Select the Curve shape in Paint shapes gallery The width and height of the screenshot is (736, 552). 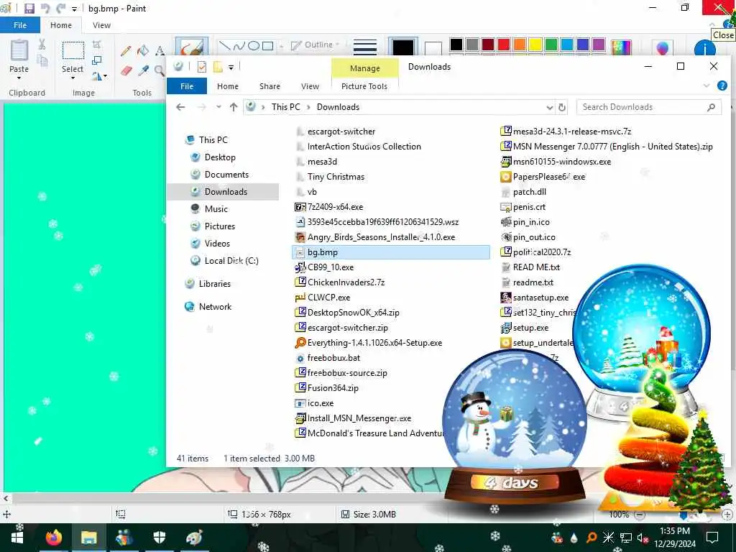point(239,45)
